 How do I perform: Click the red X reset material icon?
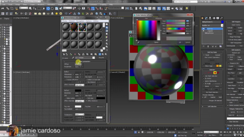(75, 54)
